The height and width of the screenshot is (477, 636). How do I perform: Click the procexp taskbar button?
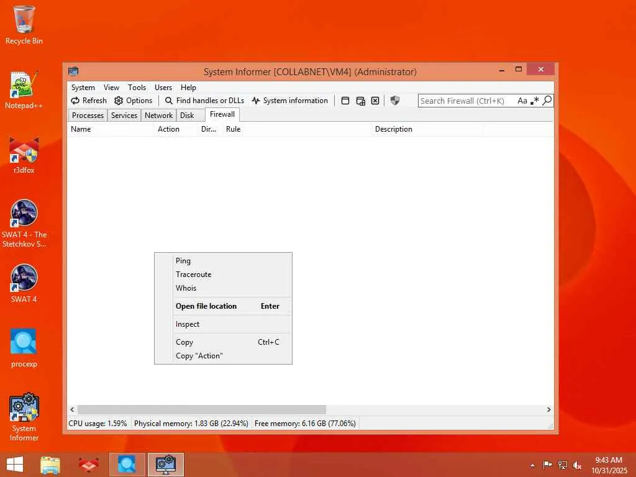click(127, 465)
